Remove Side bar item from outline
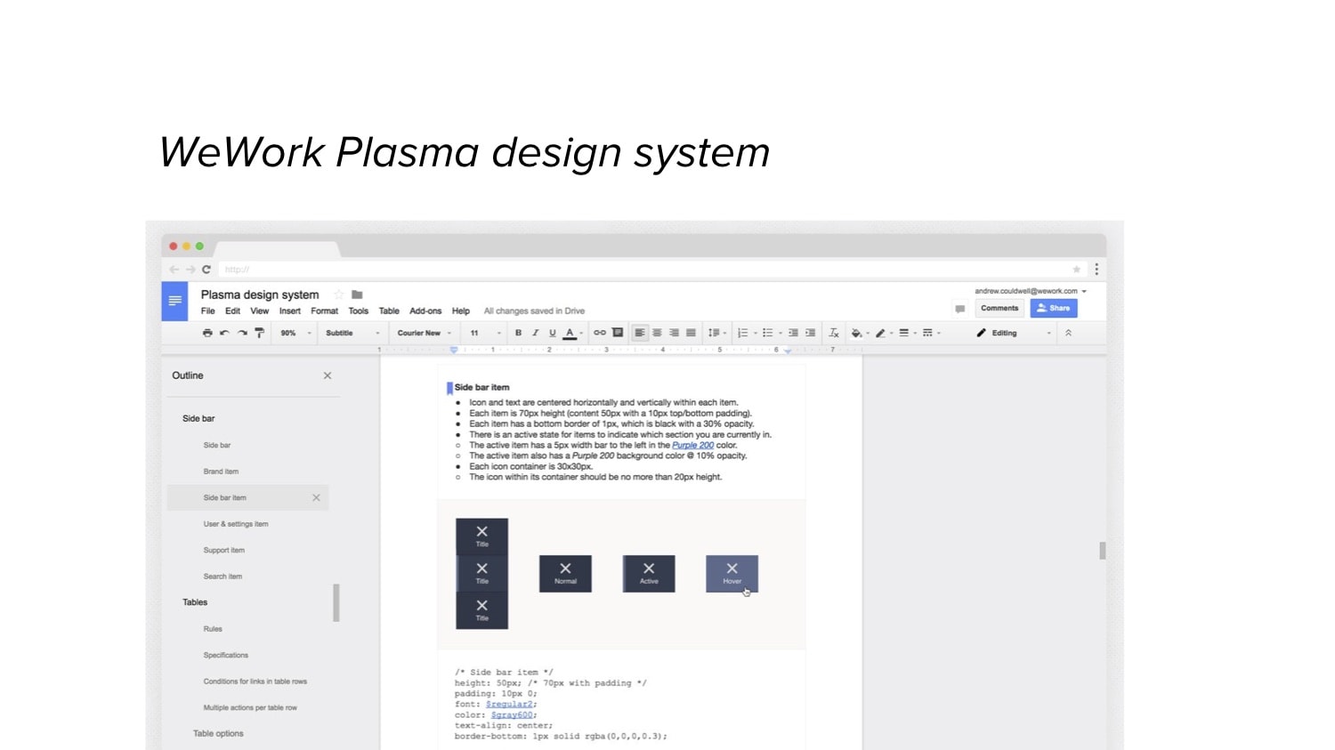This screenshot has height=750, width=1335. [316, 498]
